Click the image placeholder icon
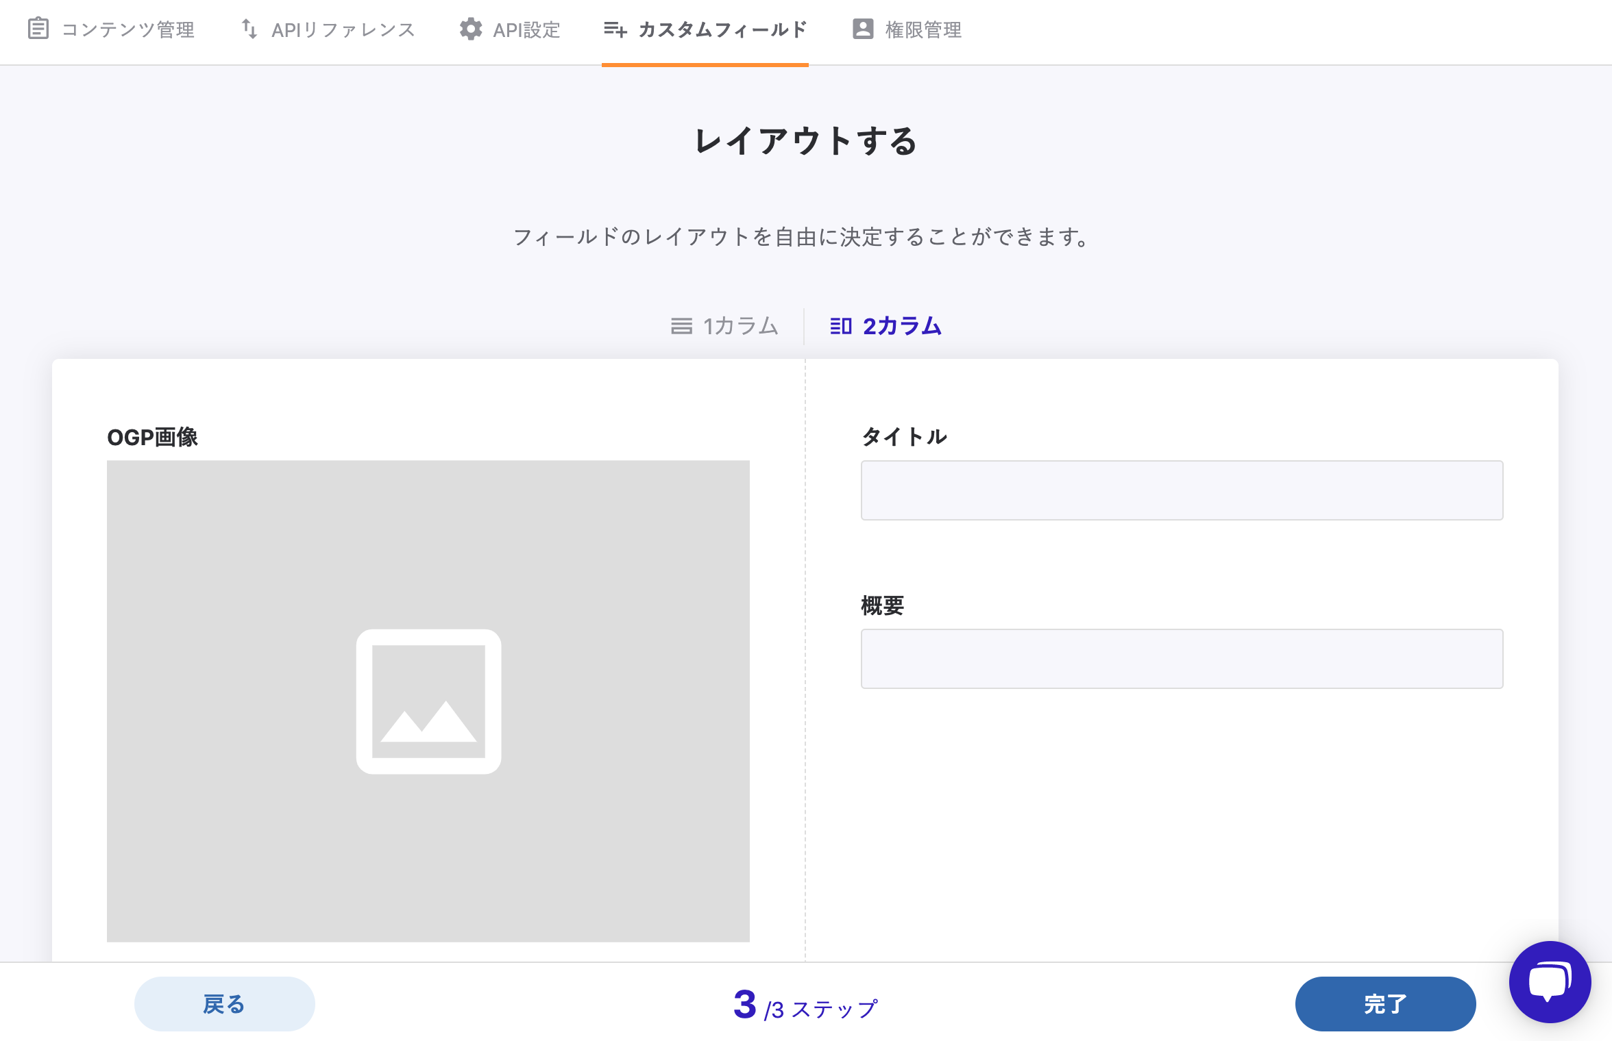Viewport: 1612px width, 1041px height. click(x=428, y=701)
